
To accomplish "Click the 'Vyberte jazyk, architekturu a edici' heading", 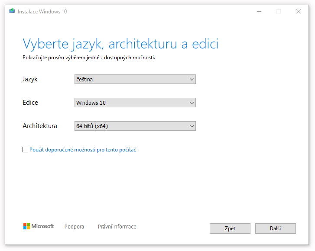I will [x=120, y=44].
